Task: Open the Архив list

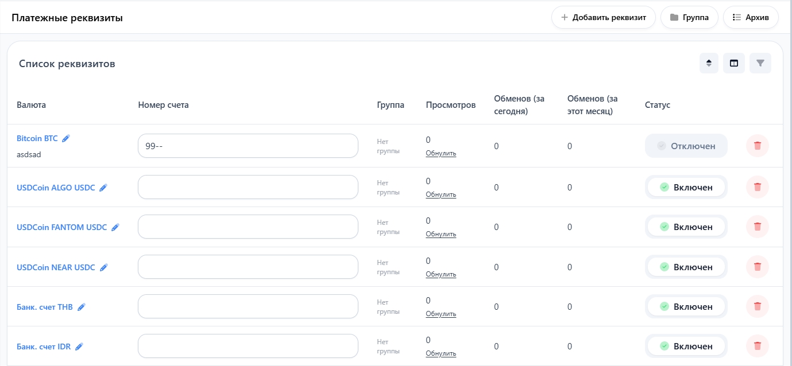Action: pos(750,17)
